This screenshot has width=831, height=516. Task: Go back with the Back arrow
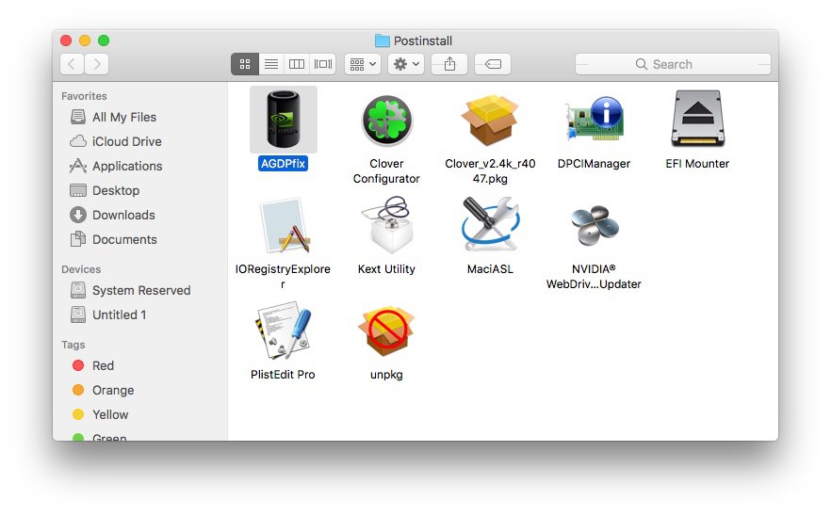(x=72, y=64)
